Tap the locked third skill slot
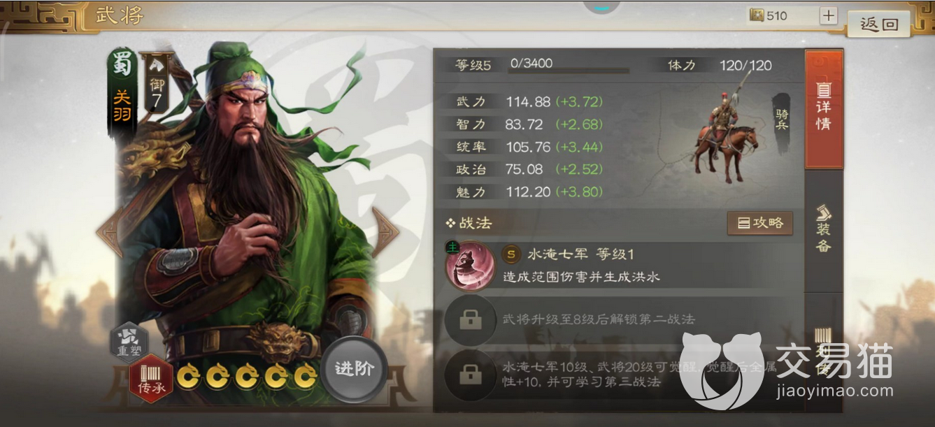935x427 pixels. (x=469, y=375)
